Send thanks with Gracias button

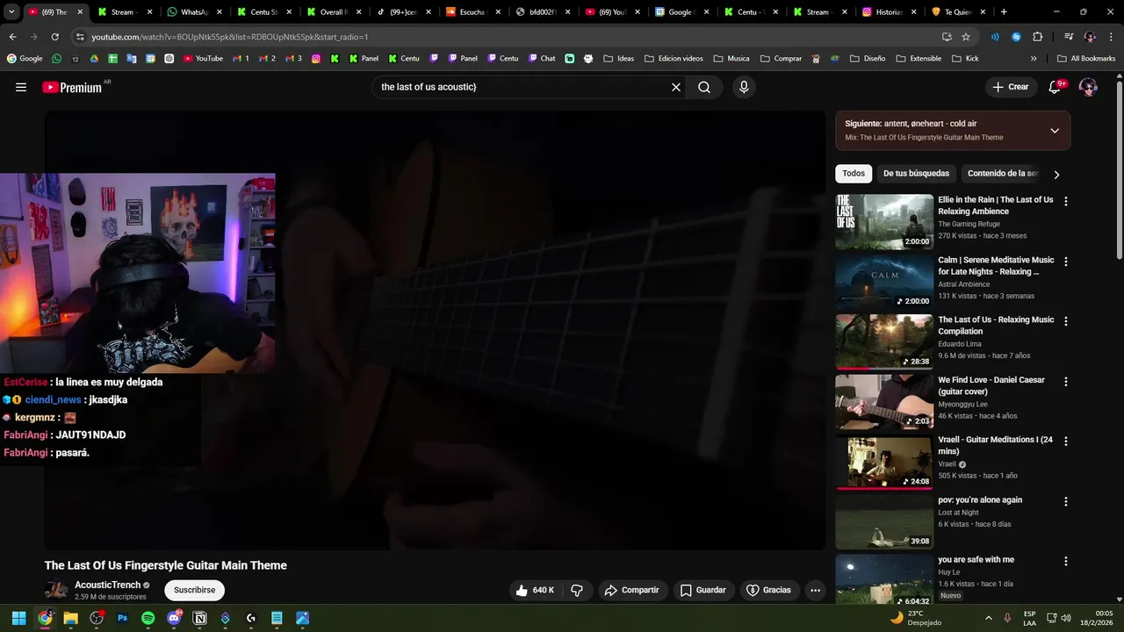pos(768,590)
